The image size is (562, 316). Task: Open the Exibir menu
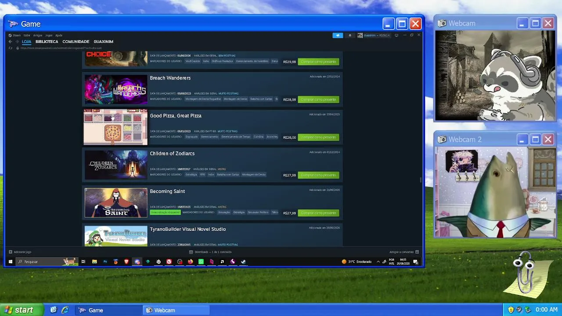pos(27,35)
